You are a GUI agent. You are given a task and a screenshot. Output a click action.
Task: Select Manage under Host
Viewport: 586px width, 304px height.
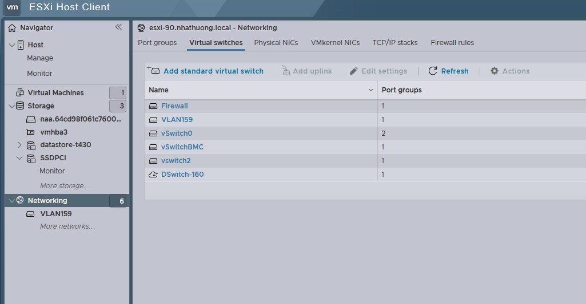pos(40,58)
